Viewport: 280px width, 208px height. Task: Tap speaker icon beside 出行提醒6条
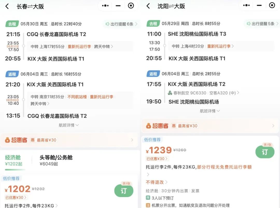[x=107, y=24]
